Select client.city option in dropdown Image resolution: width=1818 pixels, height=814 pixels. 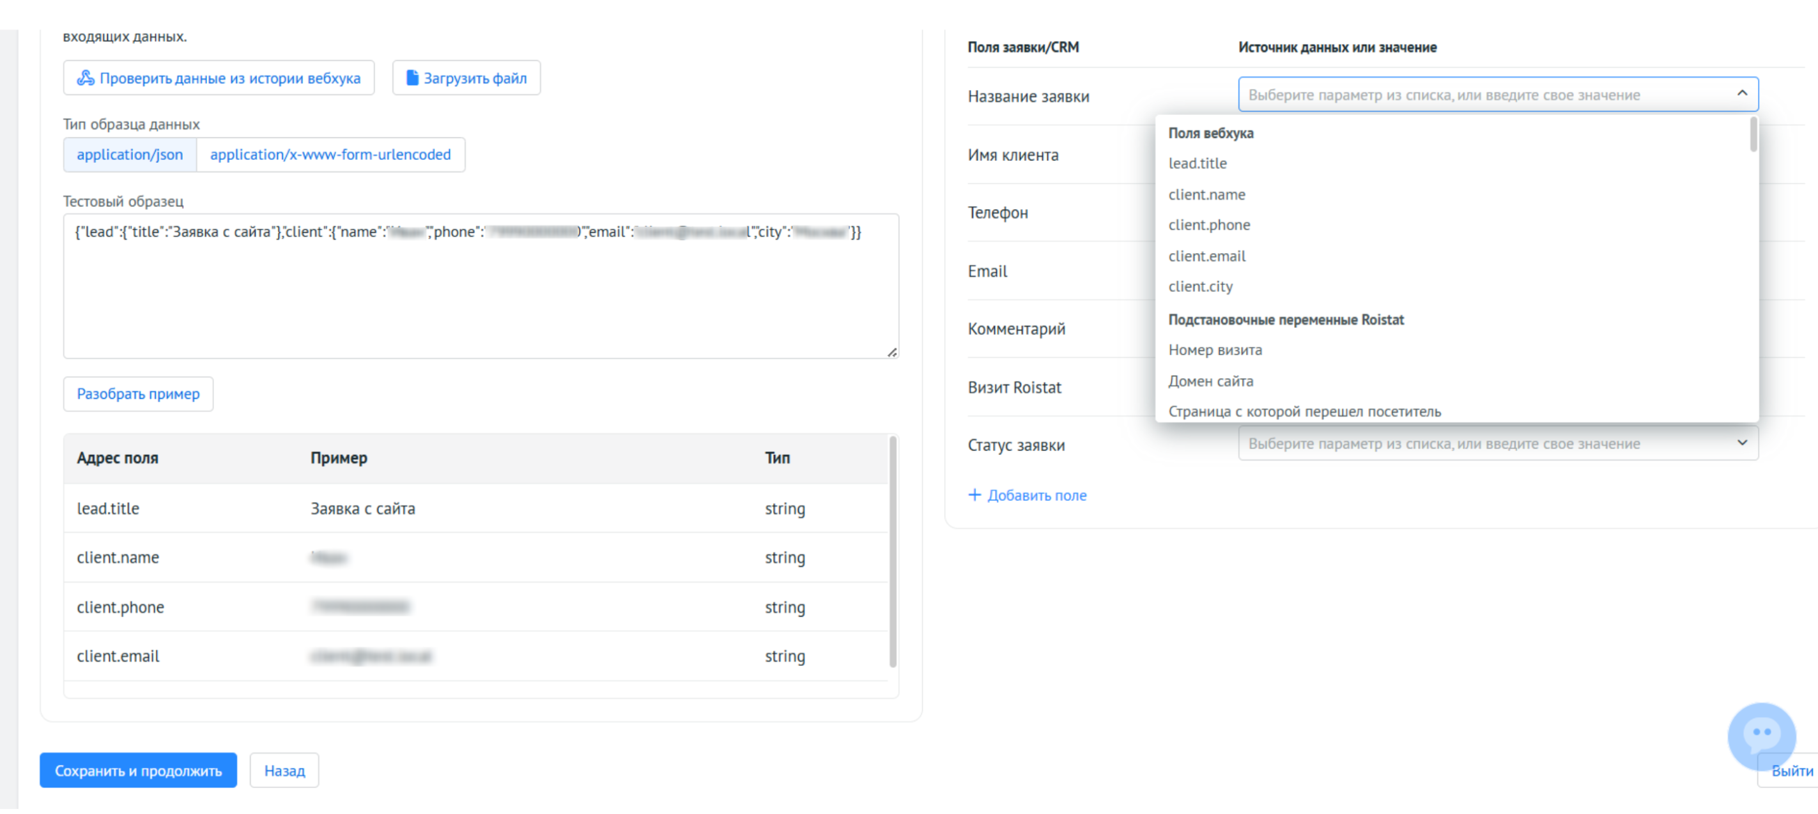[1200, 286]
